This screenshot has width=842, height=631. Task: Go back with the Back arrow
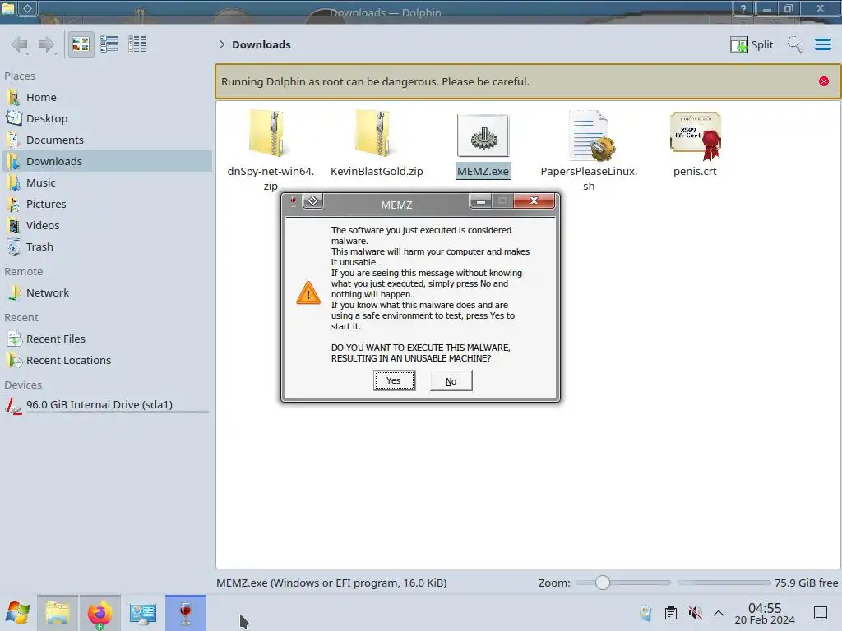tap(20, 44)
